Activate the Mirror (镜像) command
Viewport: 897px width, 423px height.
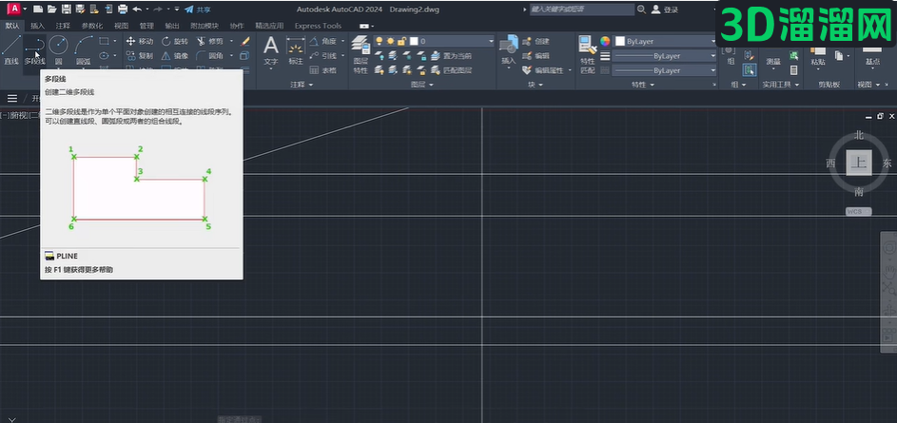174,55
